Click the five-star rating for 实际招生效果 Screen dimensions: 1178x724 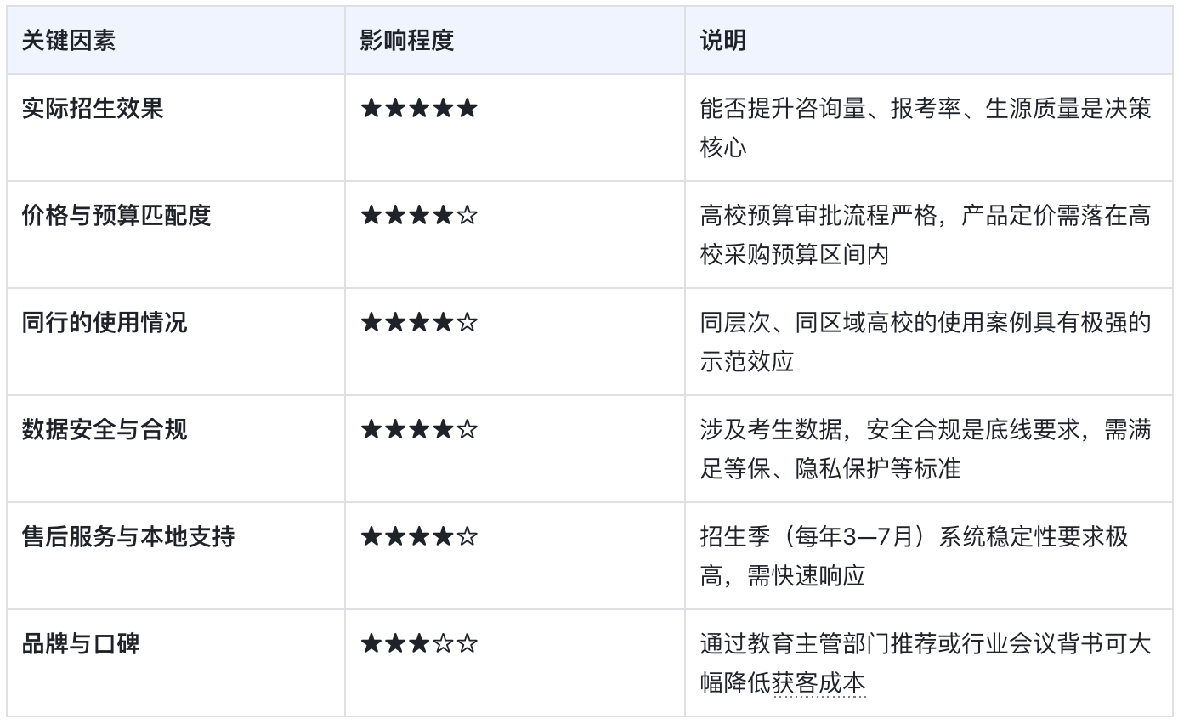(419, 109)
